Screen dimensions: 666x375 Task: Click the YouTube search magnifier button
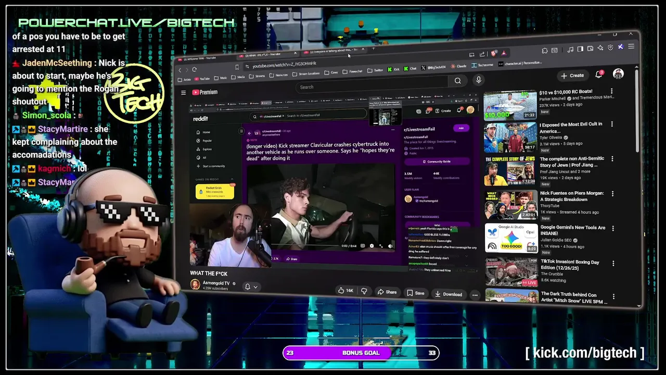[x=458, y=81]
